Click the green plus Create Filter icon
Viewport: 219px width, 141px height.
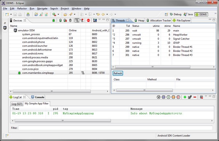(x=185, y=97)
